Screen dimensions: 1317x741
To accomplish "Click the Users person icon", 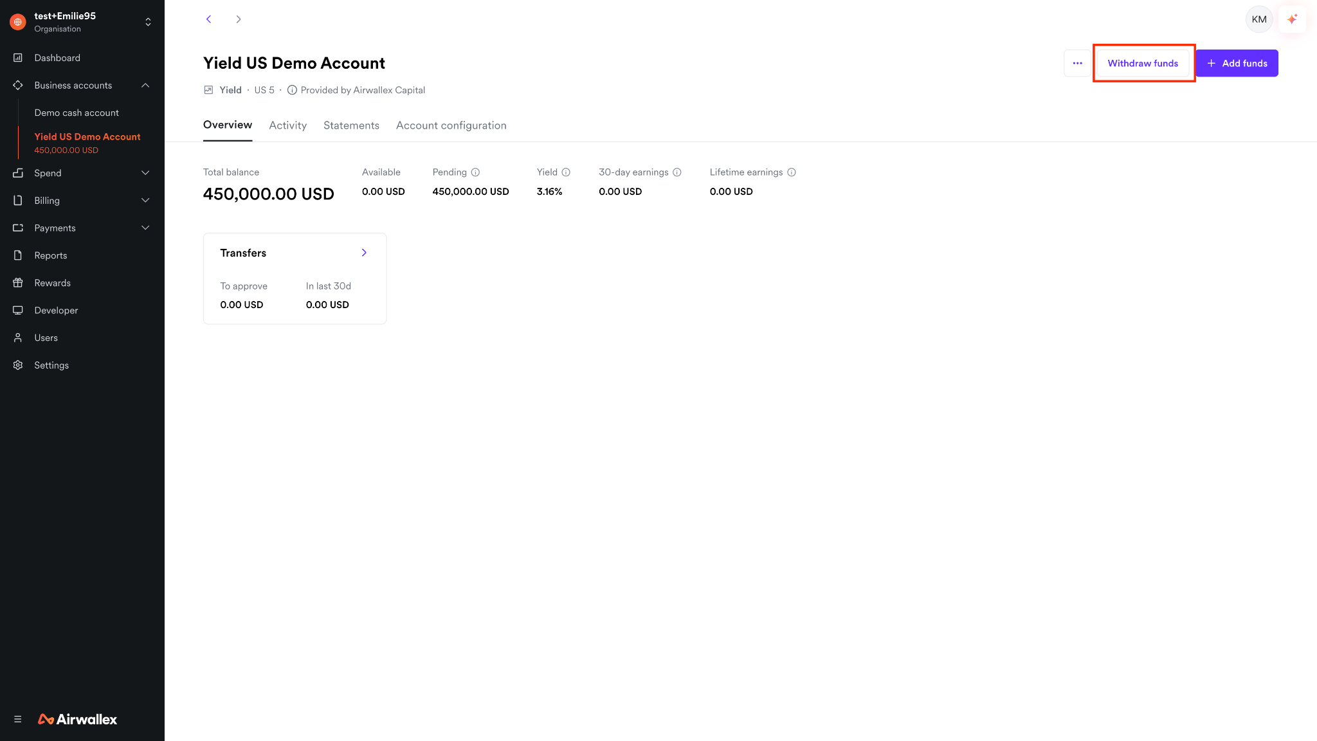I will 18,338.
